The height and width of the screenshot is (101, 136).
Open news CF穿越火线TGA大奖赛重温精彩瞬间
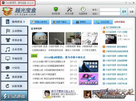click(x=48, y=66)
